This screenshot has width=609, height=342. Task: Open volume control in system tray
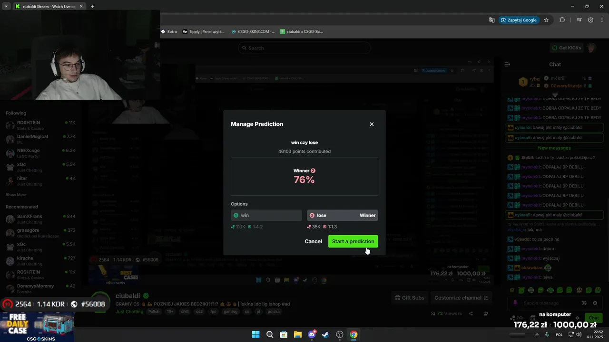[x=579, y=334]
